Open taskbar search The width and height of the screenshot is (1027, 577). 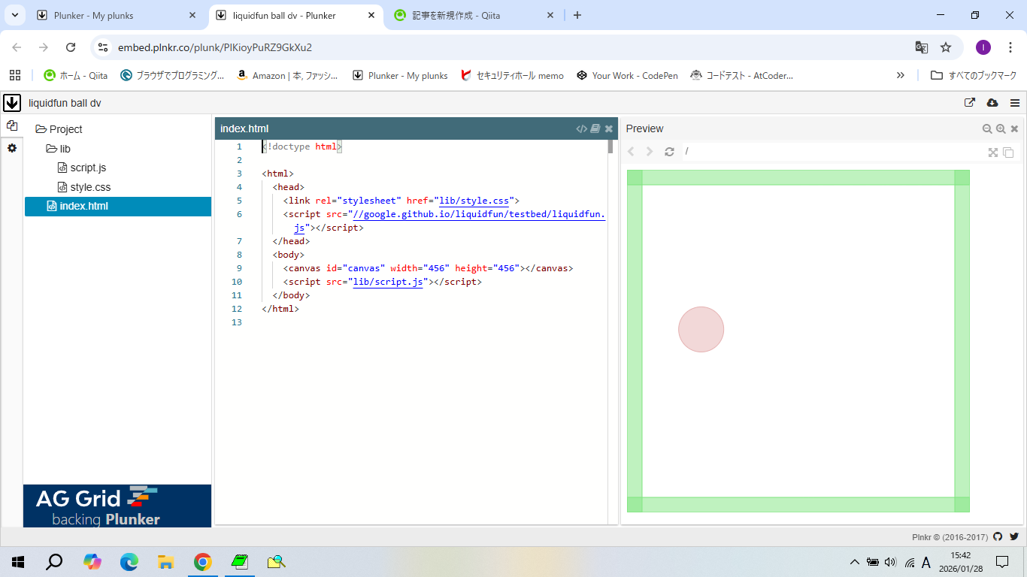(54, 561)
